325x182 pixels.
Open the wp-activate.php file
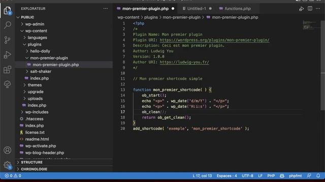(x=41, y=146)
